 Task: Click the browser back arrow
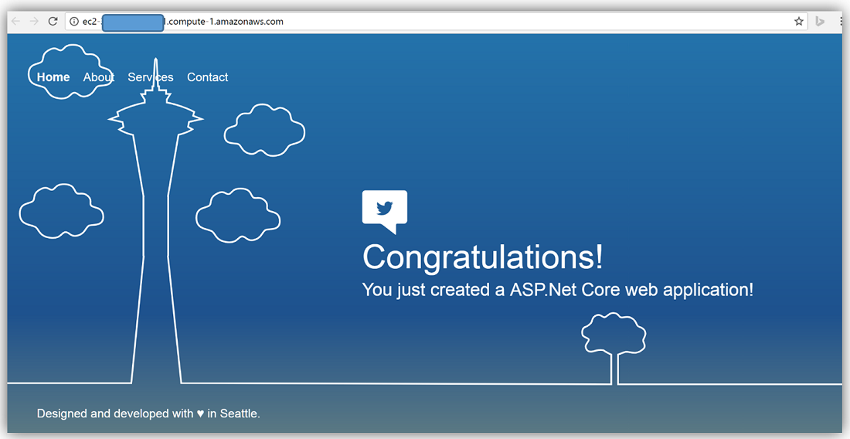click(x=15, y=22)
